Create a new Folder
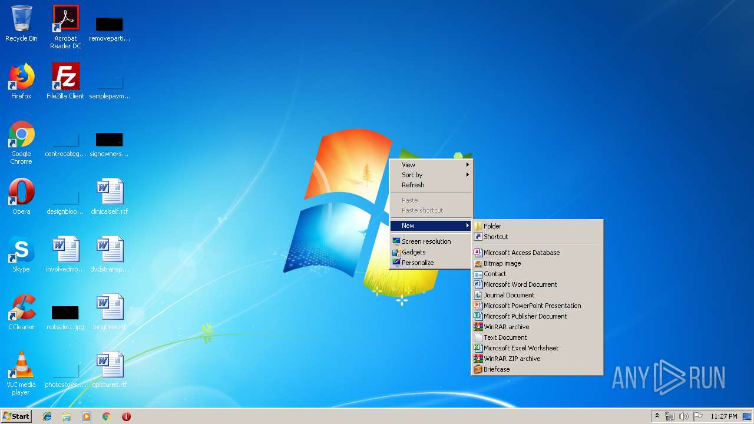 coord(537,226)
